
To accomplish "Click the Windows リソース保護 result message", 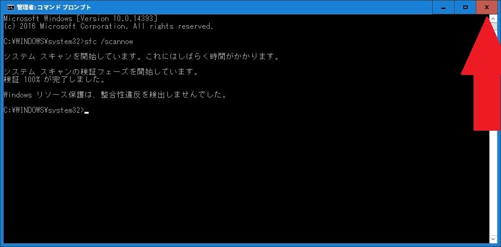I will (x=115, y=95).
